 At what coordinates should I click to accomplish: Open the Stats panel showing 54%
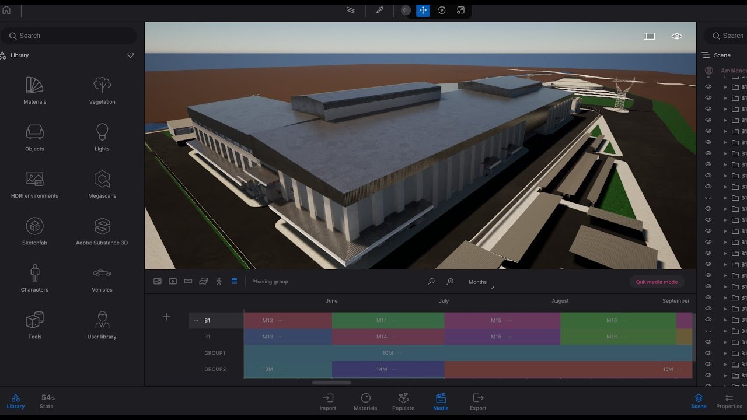pos(47,401)
